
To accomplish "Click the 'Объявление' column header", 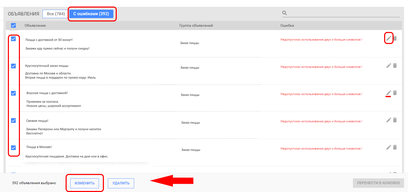I will click(35, 25).
